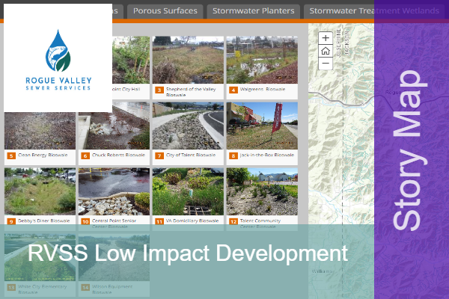Click the Walgreens Bioswale caption text
Image resolution: width=449 pixels, height=299 pixels.
tap(263, 89)
